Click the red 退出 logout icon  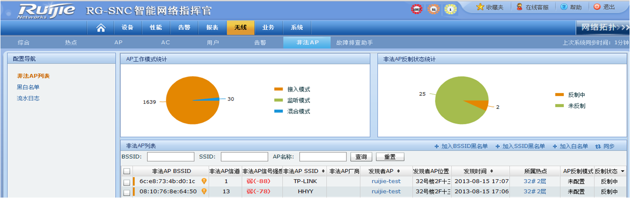click(x=597, y=7)
